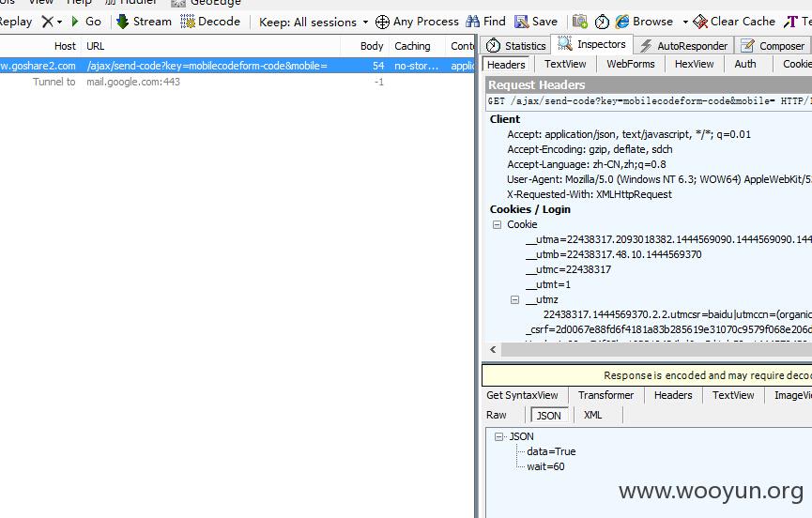Open the Composer tab
Viewport: 812px width, 518px height.
coord(773,46)
